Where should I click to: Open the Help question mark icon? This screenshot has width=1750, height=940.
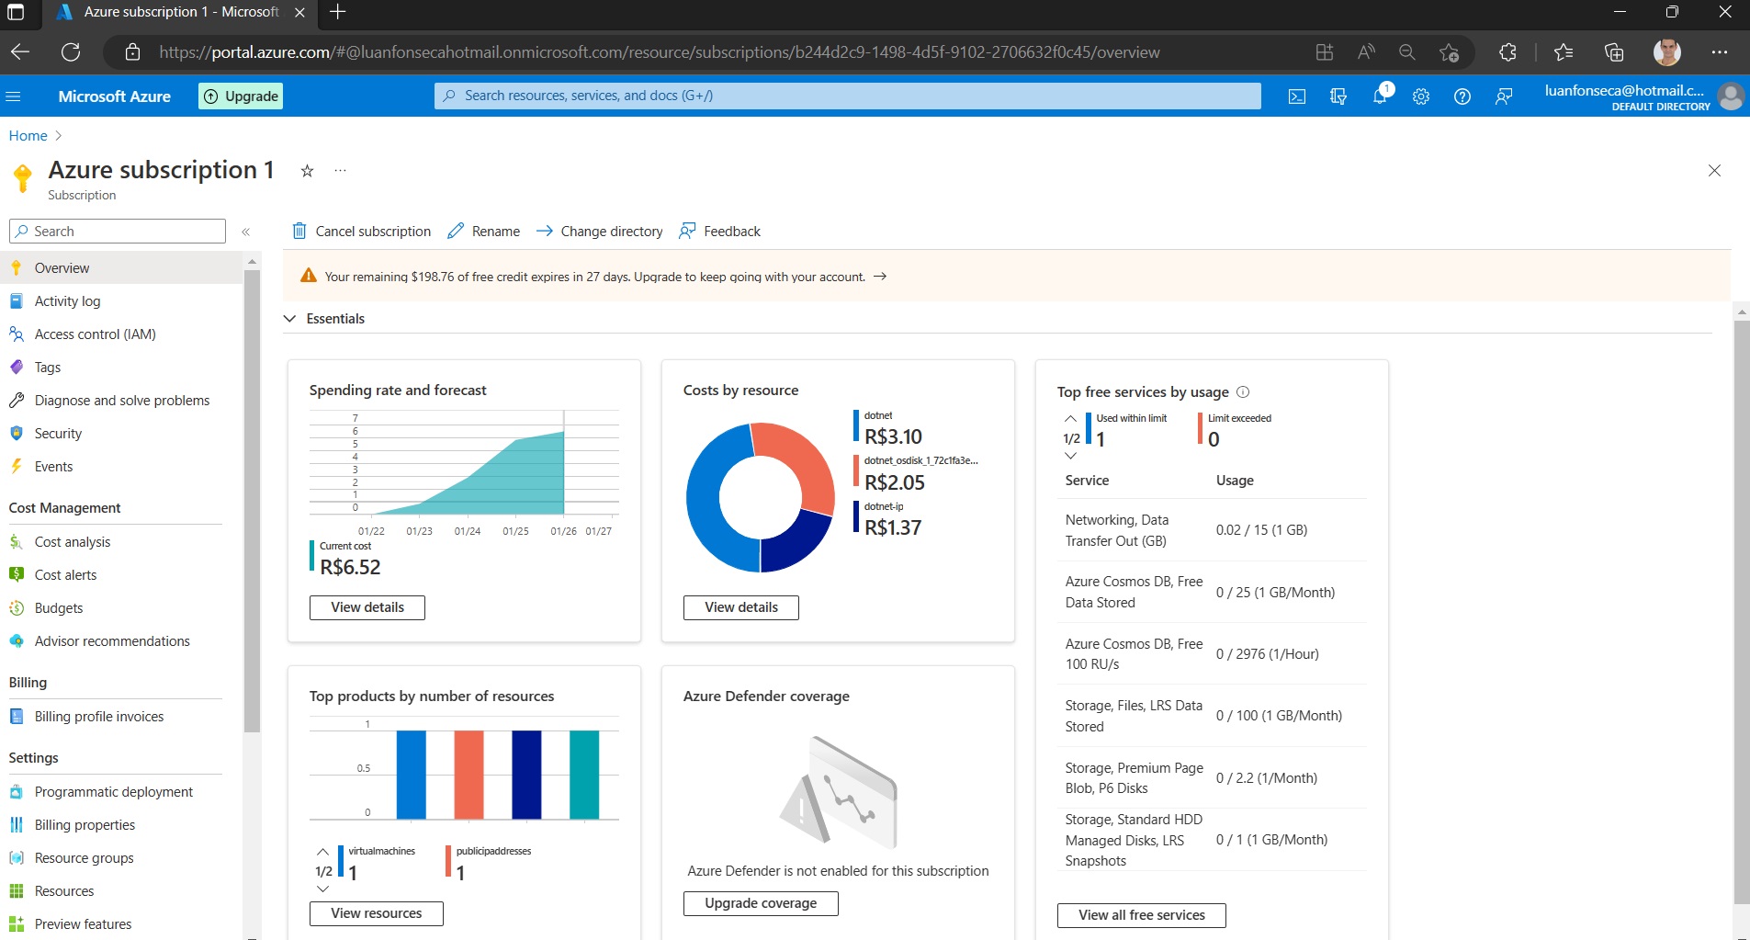[x=1462, y=96]
